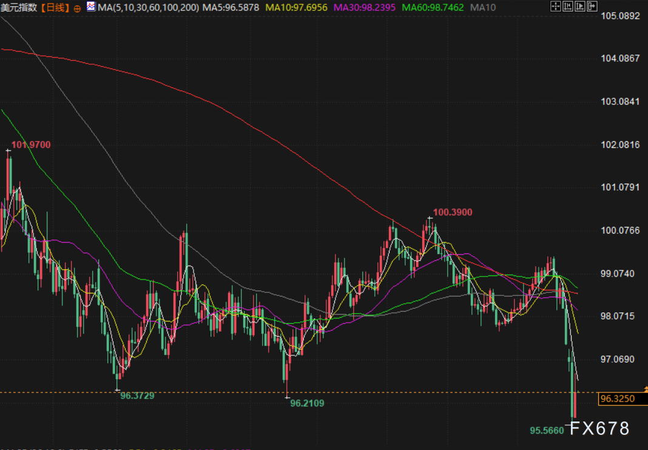Open MA(5,10,30,60,100,200) parameter settings
This screenshot has width=648, height=450.
click(148, 8)
